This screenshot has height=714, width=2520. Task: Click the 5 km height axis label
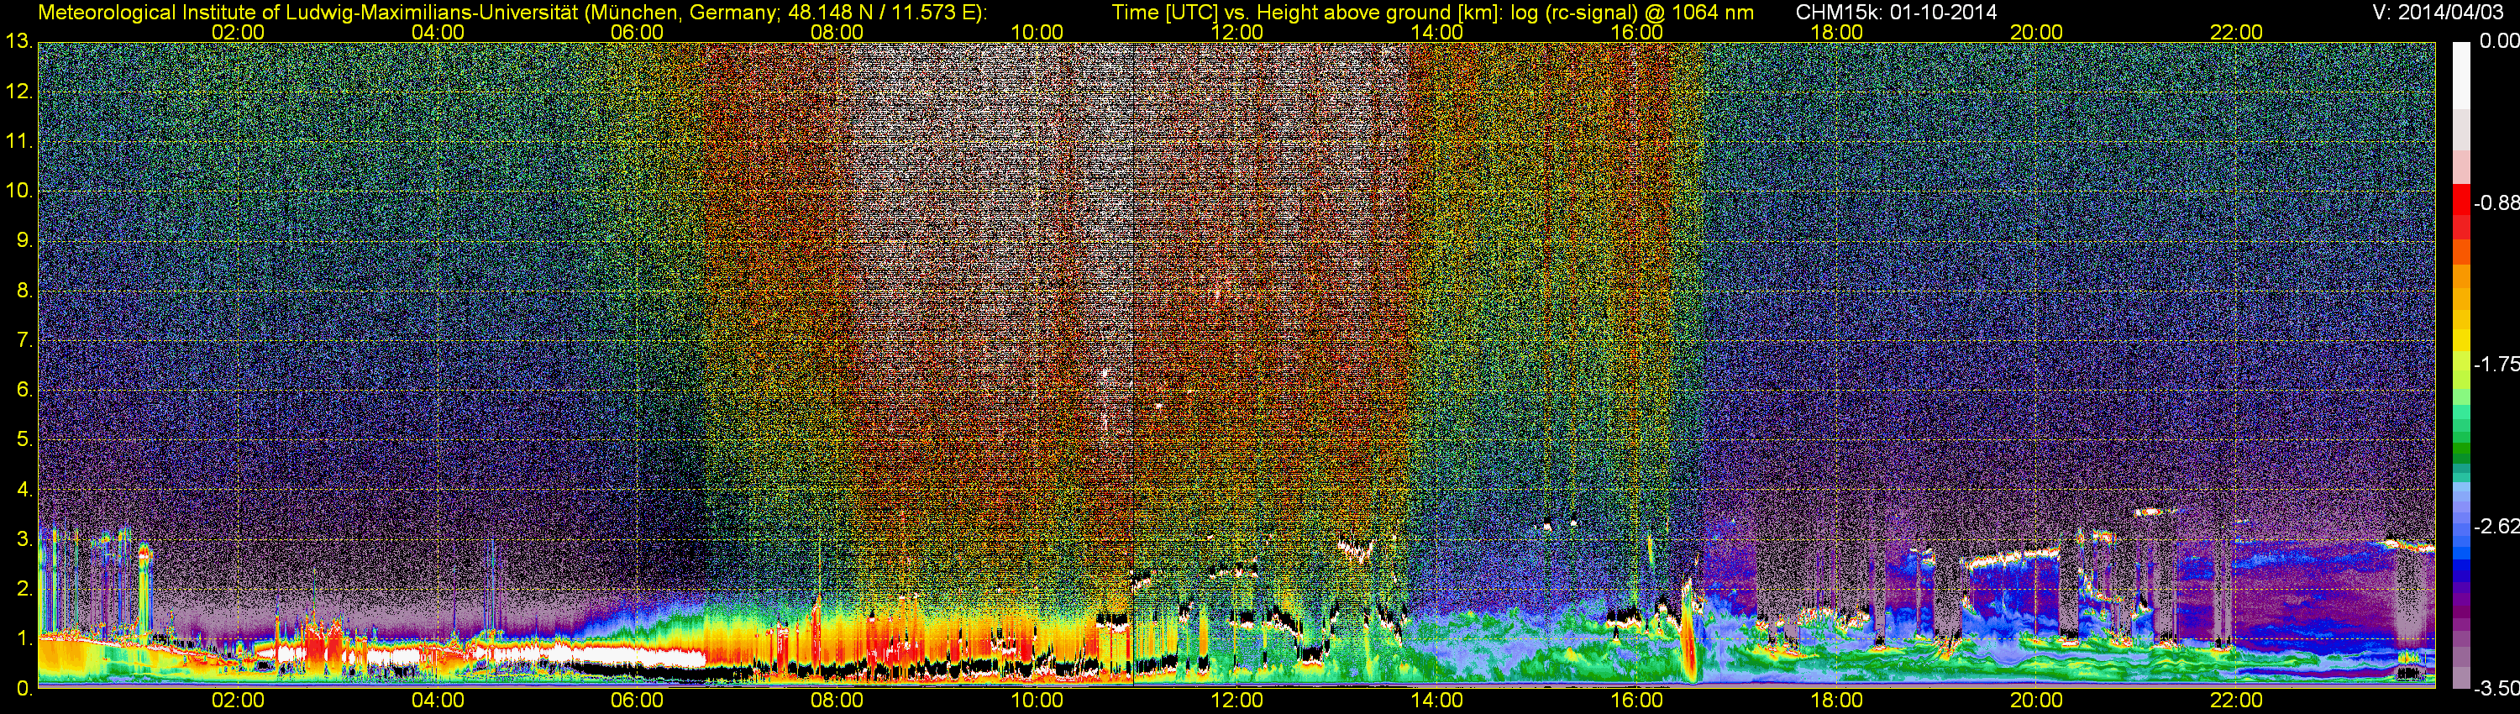pyautogui.click(x=24, y=440)
